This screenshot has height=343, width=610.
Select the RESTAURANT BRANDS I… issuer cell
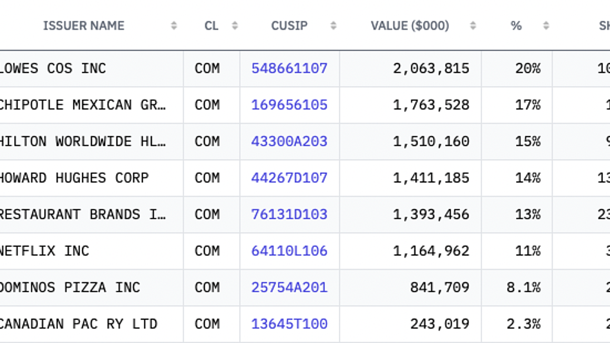(83, 215)
